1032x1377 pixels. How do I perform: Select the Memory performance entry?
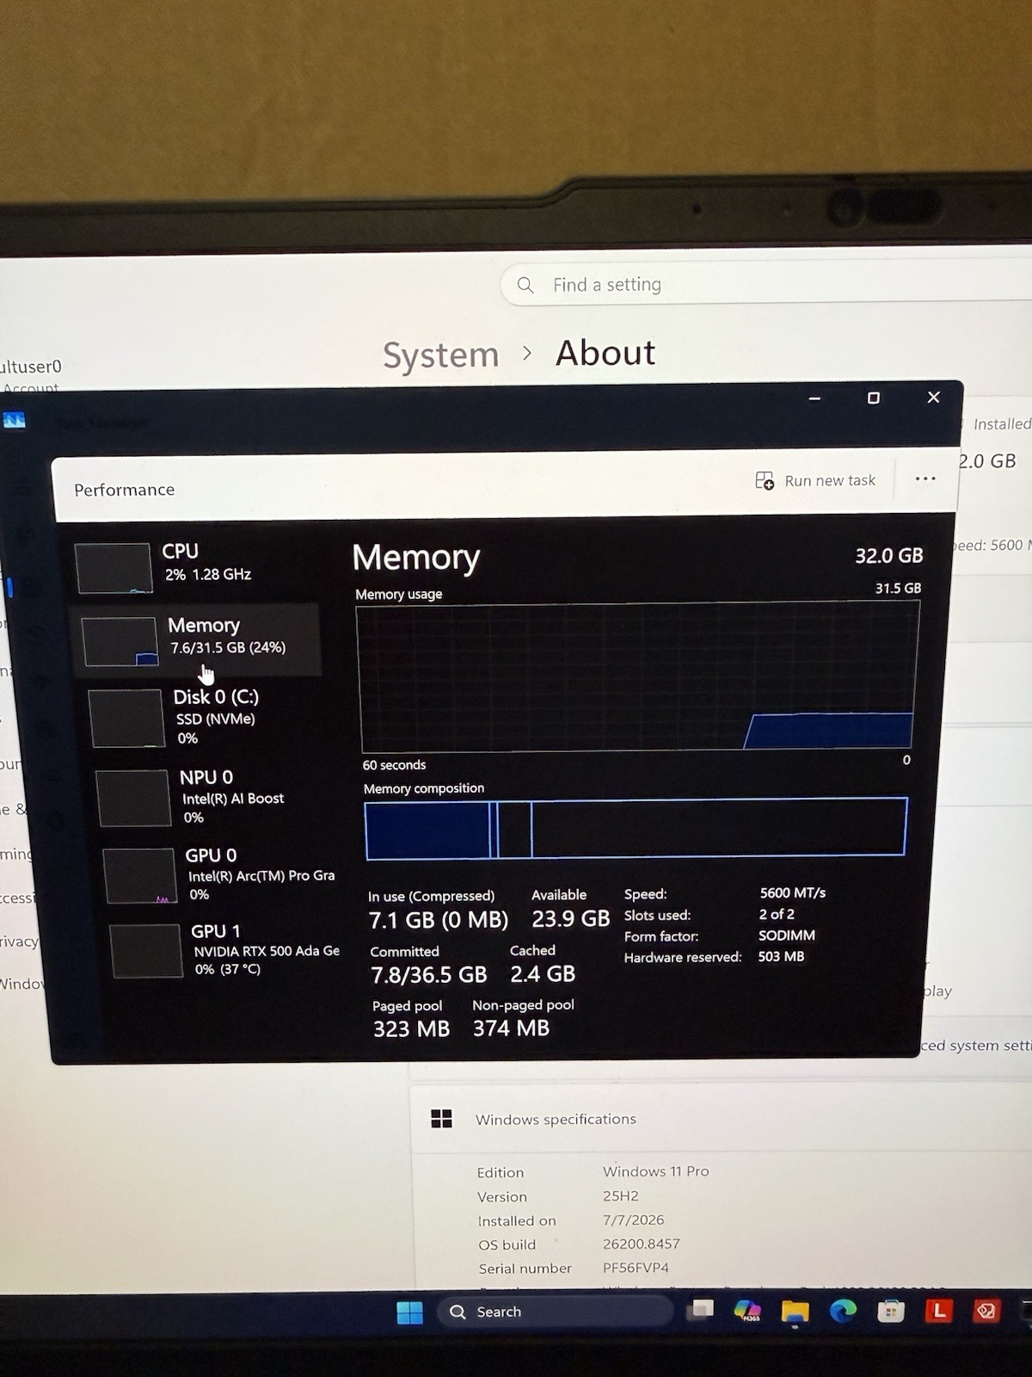pos(196,639)
